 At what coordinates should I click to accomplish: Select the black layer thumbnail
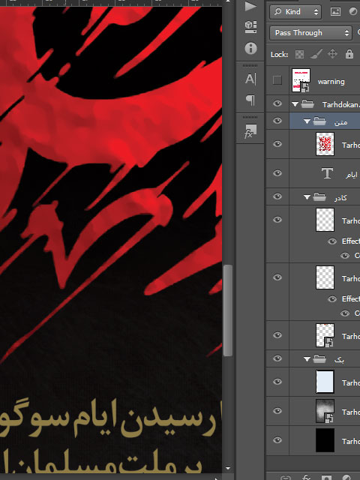tap(325, 440)
